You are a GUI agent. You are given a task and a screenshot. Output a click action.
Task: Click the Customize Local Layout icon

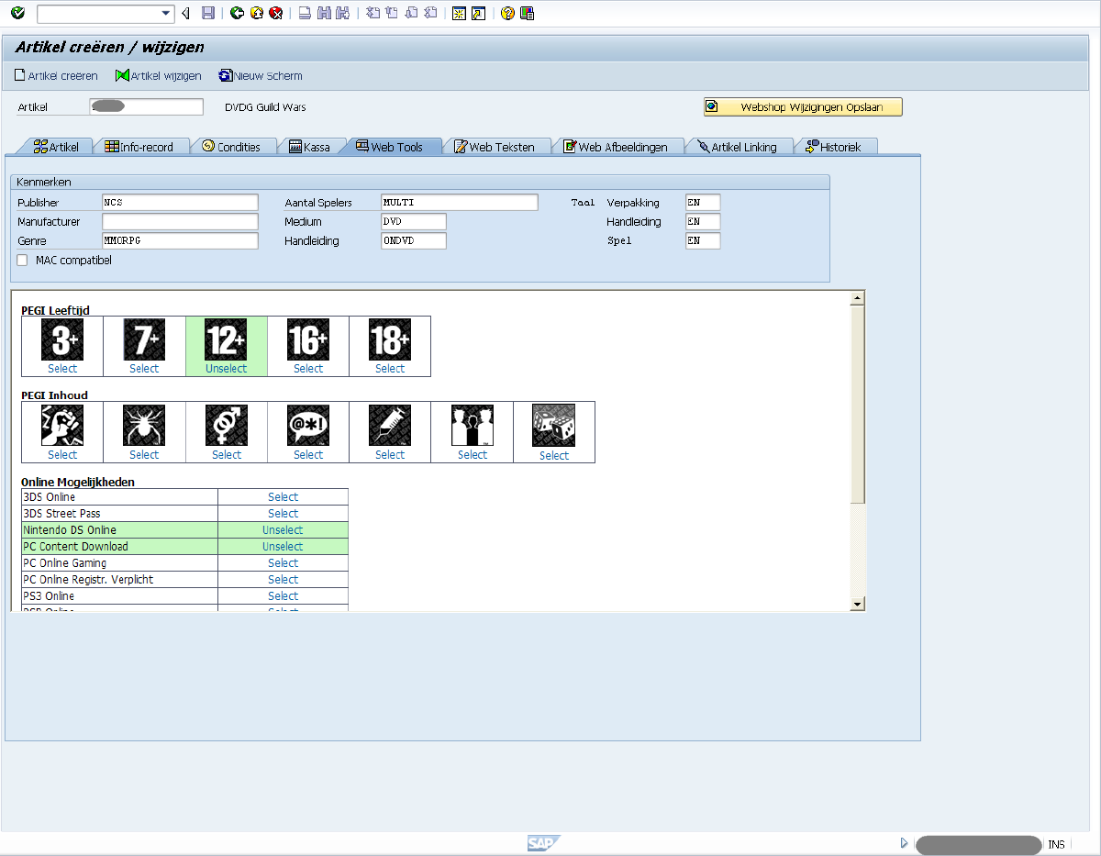pyautogui.click(x=527, y=13)
